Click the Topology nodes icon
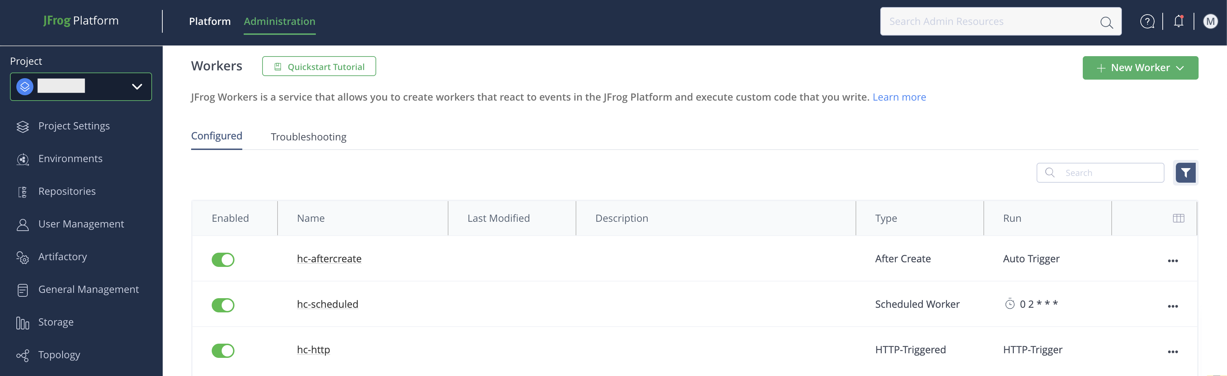Screen dimensions: 1227x376 [x=22, y=355]
